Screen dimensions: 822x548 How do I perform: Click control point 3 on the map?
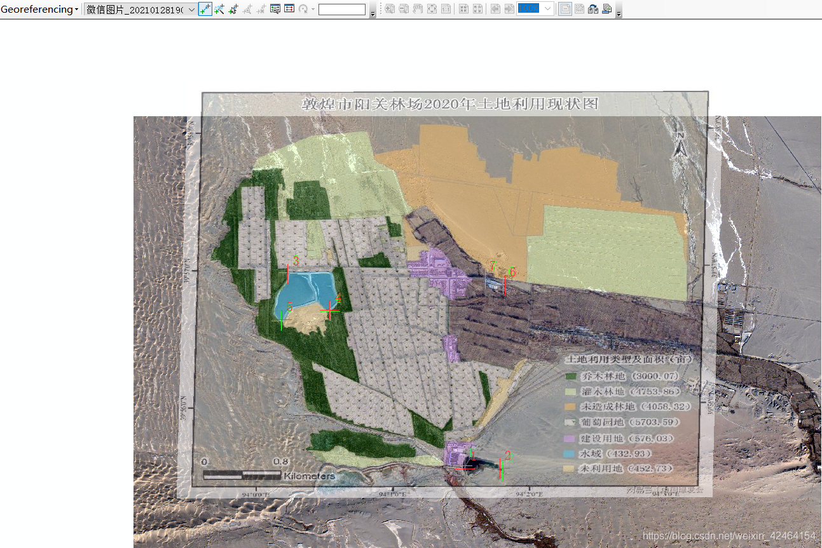coord(288,273)
